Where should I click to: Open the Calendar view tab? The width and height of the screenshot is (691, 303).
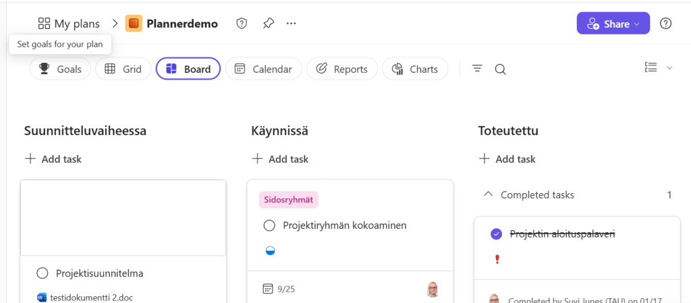point(264,69)
